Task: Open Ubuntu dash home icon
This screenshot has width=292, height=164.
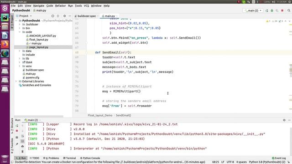Action: [5, 8]
